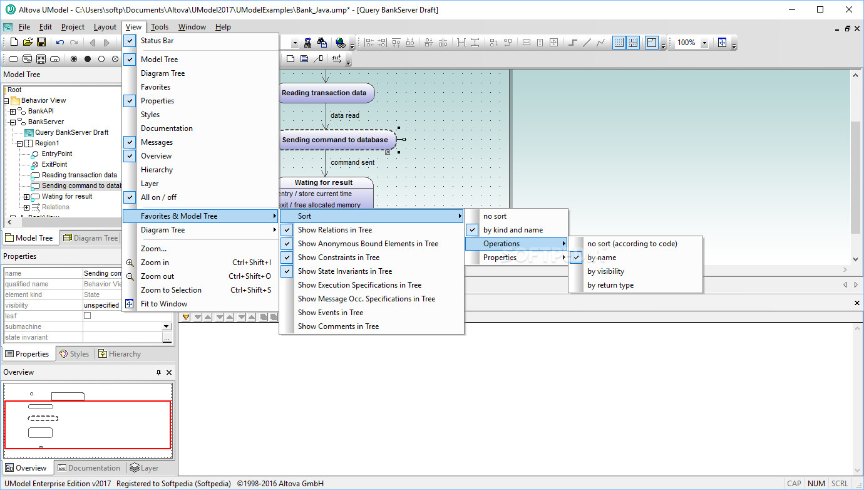Select 'by return type' sort option
The image size is (864, 490).
tap(635, 285)
